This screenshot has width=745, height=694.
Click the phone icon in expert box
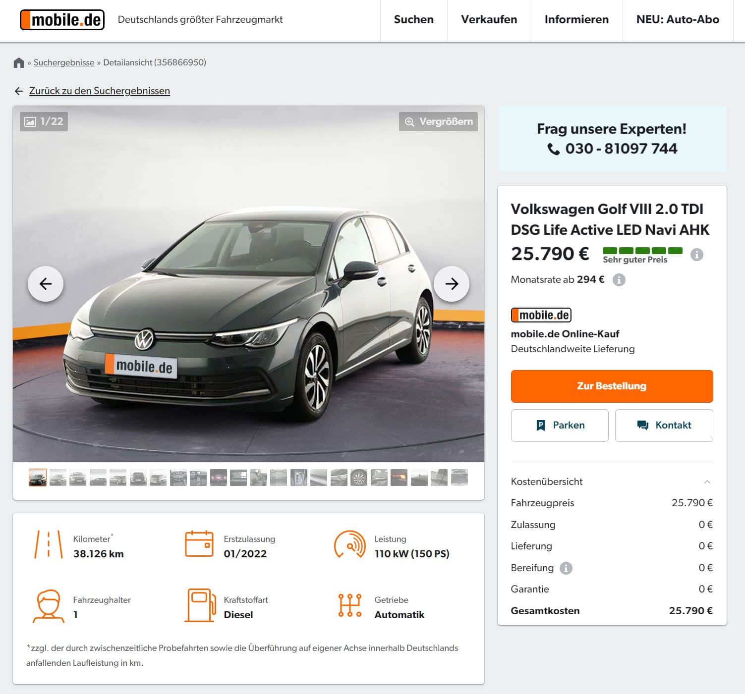click(x=553, y=149)
